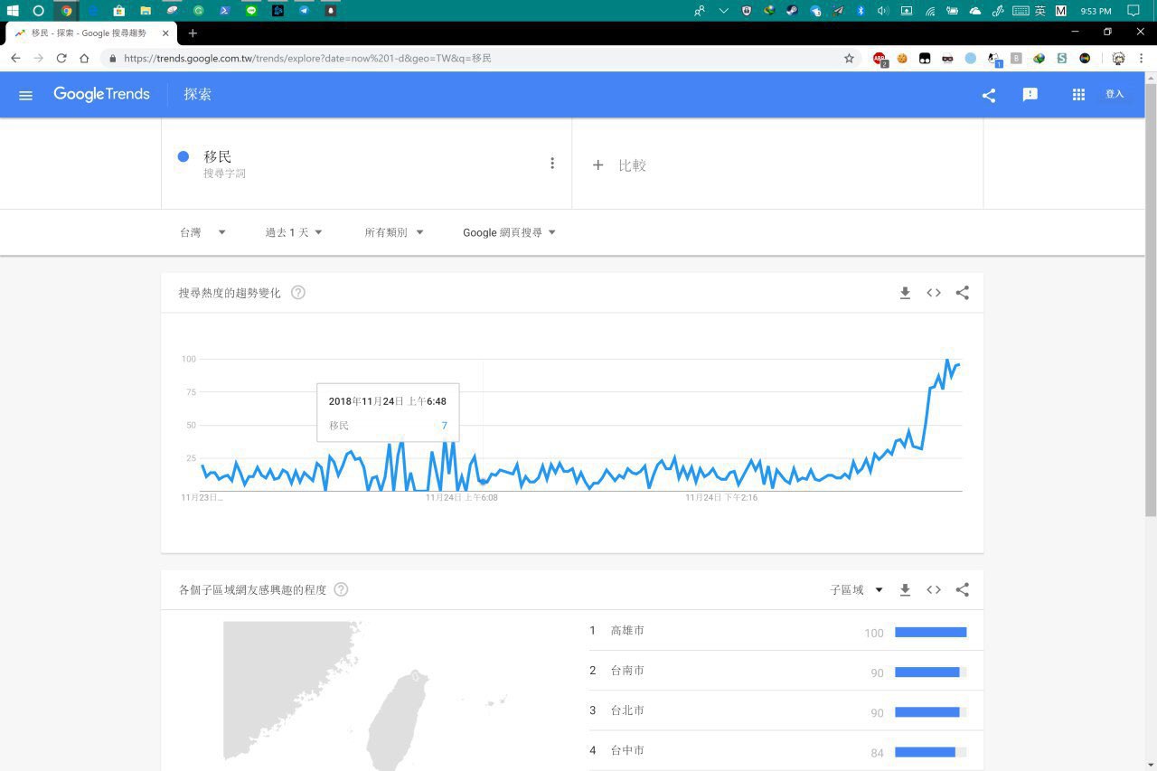Open the Google Trends hamburger menu
The image size is (1157, 771).
coord(25,95)
